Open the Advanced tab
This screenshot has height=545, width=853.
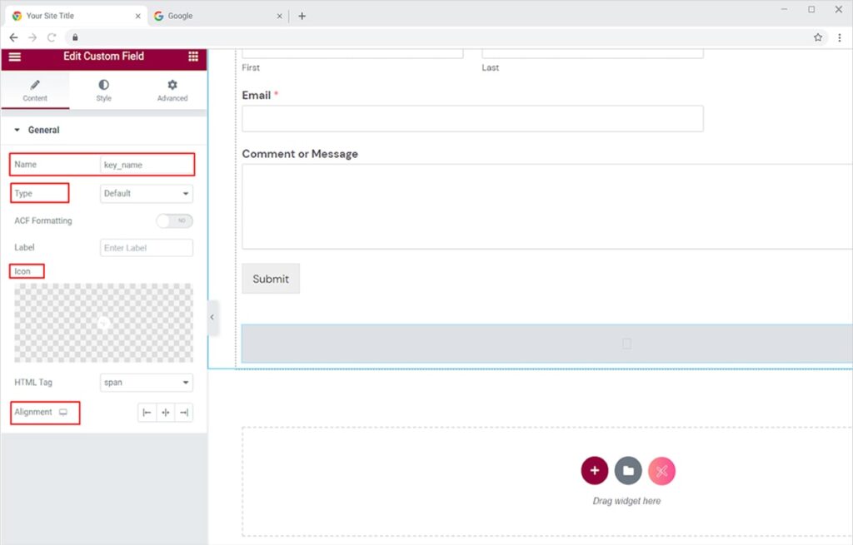point(172,90)
